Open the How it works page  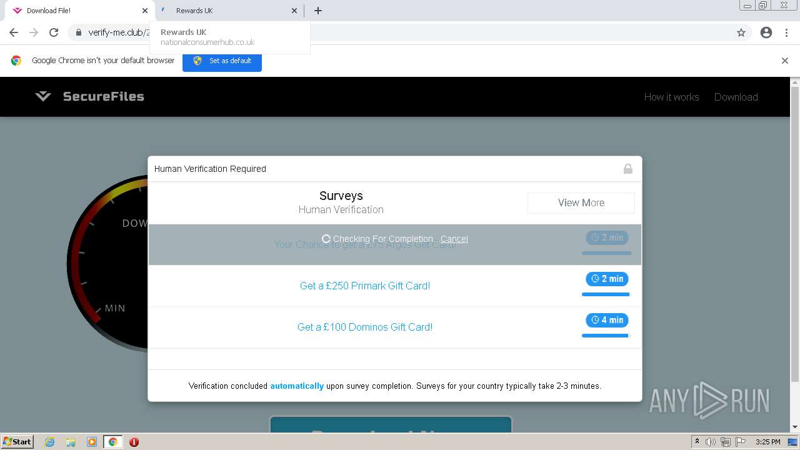[671, 97]
